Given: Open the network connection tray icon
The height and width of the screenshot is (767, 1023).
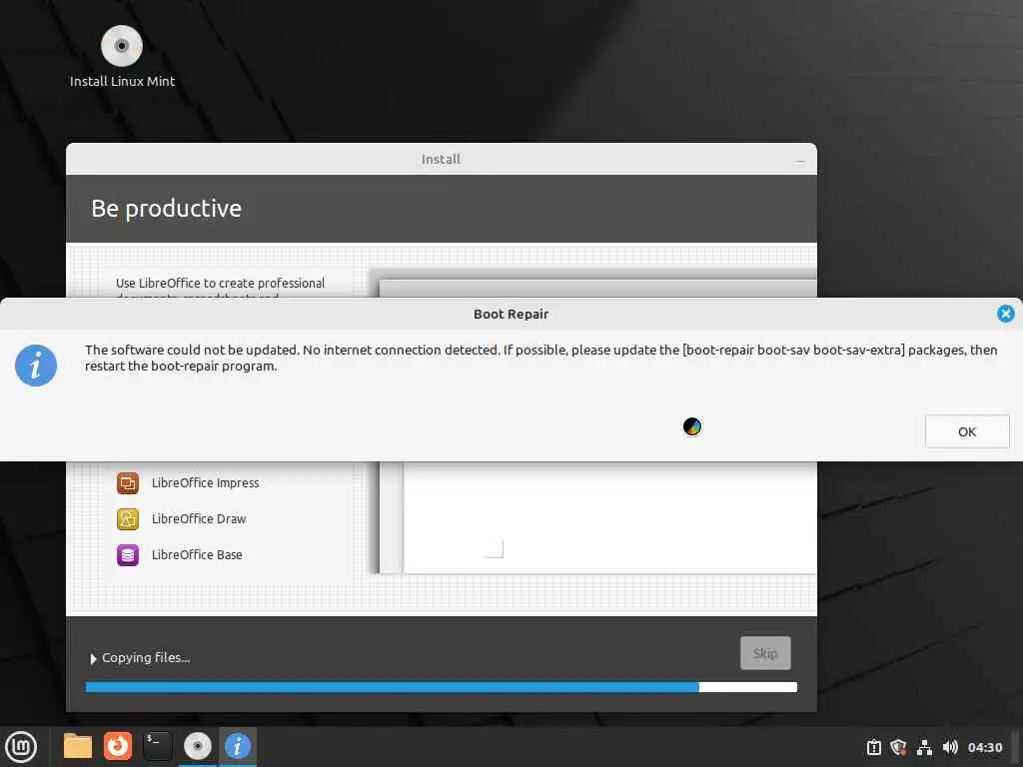Looking at the screenshot, I should point(924,747).
